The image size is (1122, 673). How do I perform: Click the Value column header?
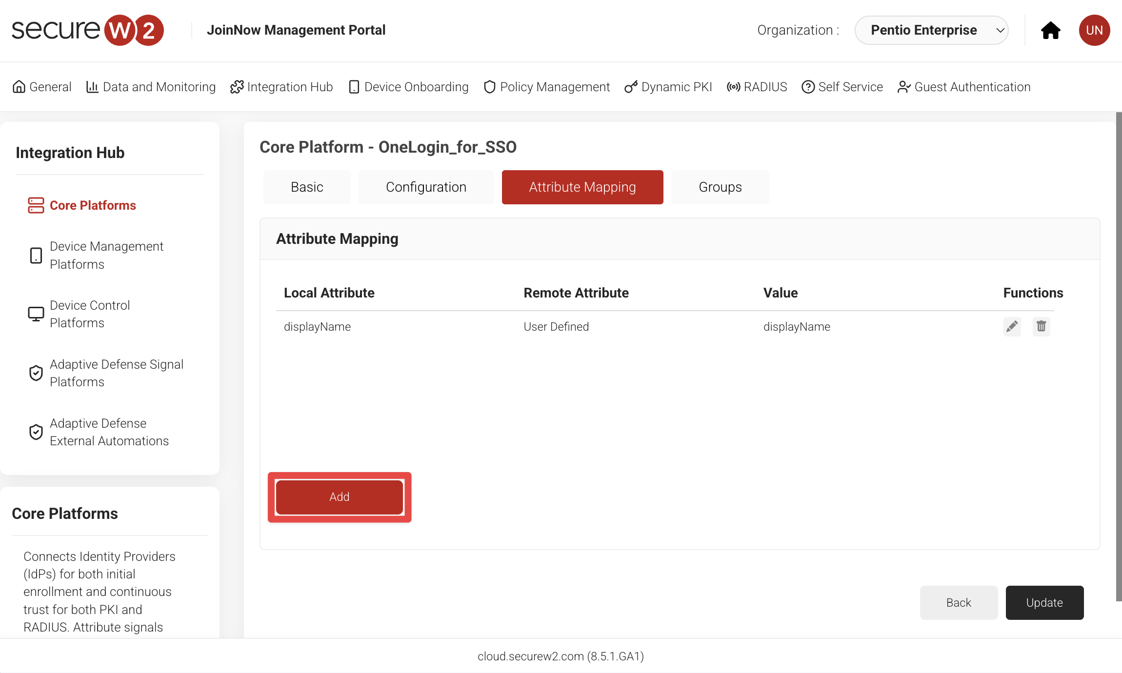(781, 293)
